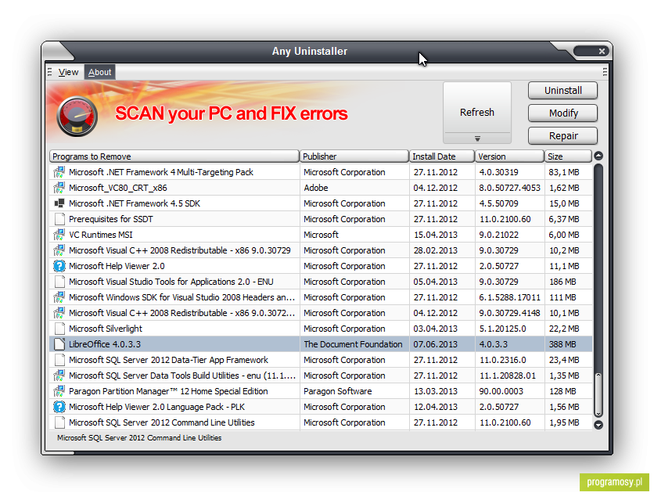This screenshot has height=496, width=654.
Task: Sort list by Install Date column header
Action: coord(442,156)
